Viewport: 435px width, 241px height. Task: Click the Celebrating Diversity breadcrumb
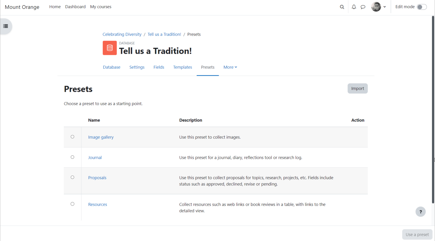coord(122,34)
